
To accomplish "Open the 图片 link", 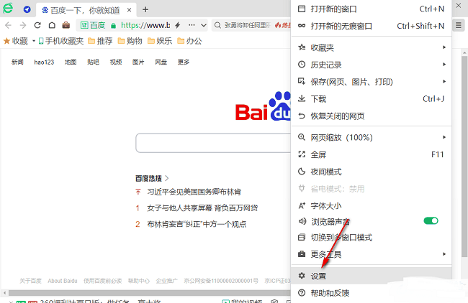I will click(138, 62).
